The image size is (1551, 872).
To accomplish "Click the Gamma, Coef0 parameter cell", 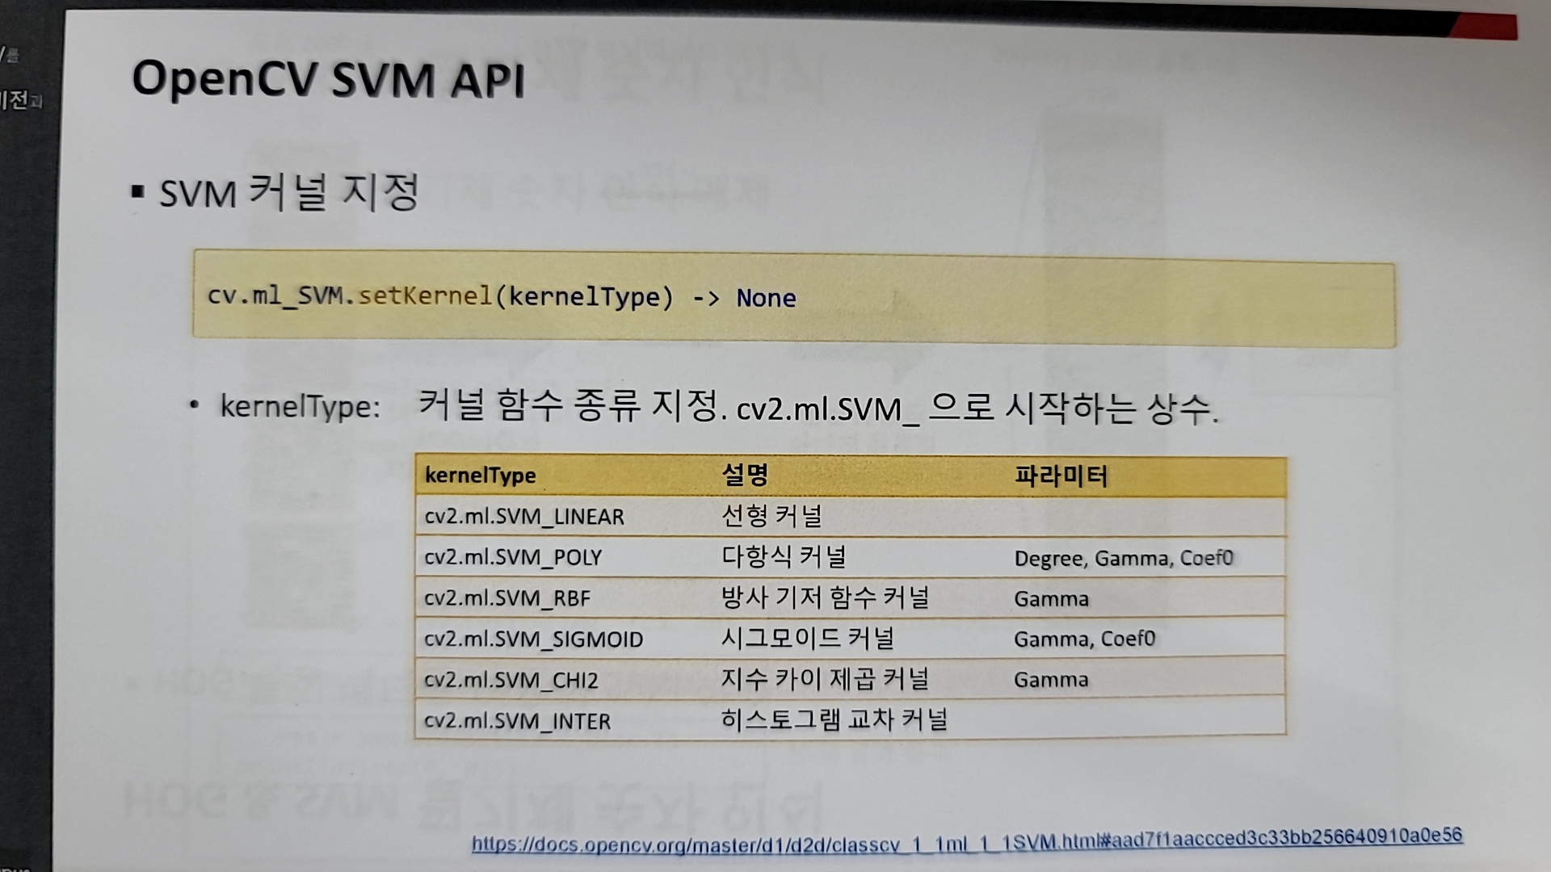I will [x=1084, y=639].
